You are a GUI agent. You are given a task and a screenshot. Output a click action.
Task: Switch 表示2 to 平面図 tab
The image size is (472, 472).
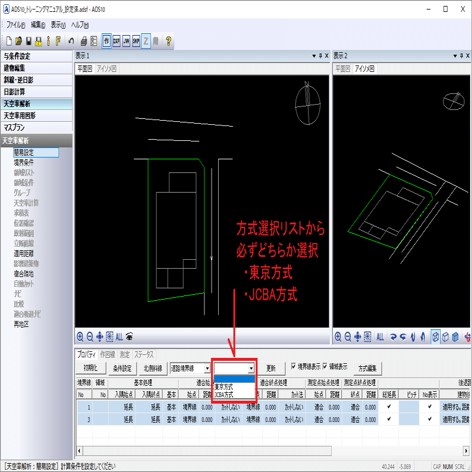point(342,69)
